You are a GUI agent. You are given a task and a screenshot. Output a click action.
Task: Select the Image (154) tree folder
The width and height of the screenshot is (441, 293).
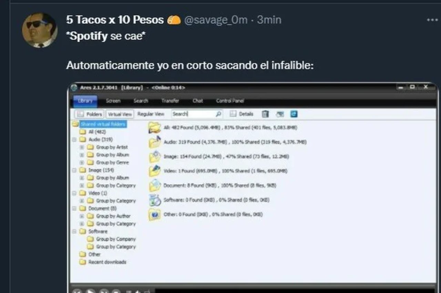(101, 170)
